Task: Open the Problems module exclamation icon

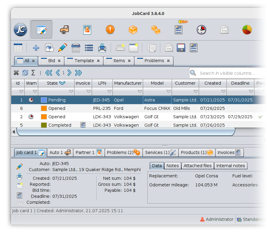Action: point(110,29)
